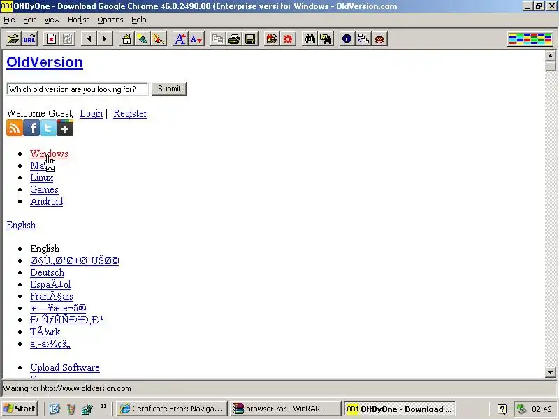Select the FranÃ§ais language link

pyautogui.click(x=52, y=296)
